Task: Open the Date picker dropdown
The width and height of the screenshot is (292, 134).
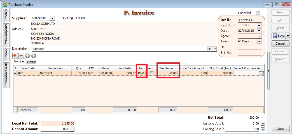Action: coord(259,31)
